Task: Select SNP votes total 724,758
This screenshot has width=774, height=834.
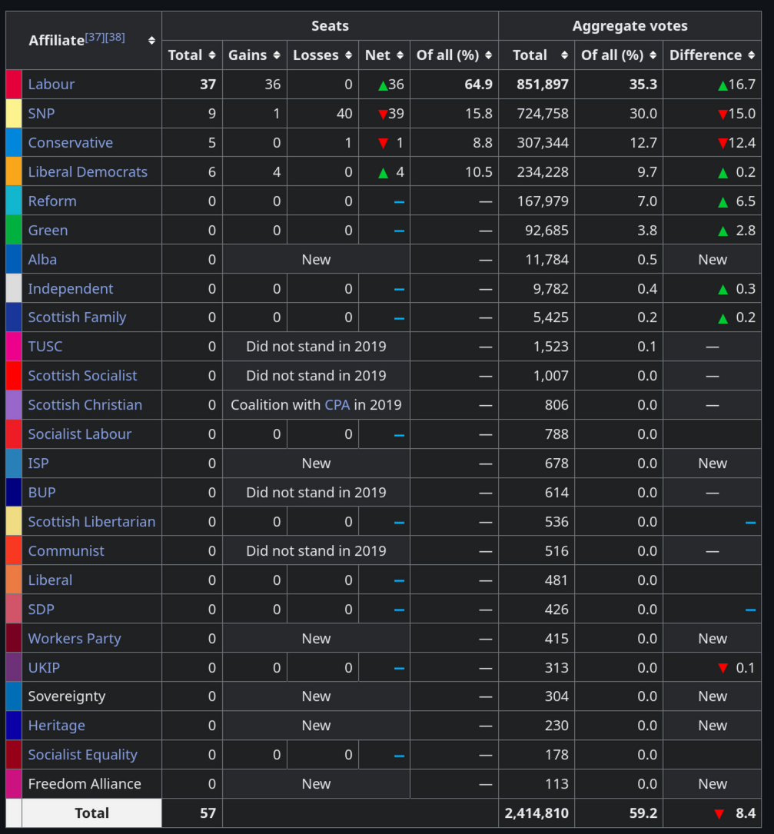Action: (x=543, y=113)
